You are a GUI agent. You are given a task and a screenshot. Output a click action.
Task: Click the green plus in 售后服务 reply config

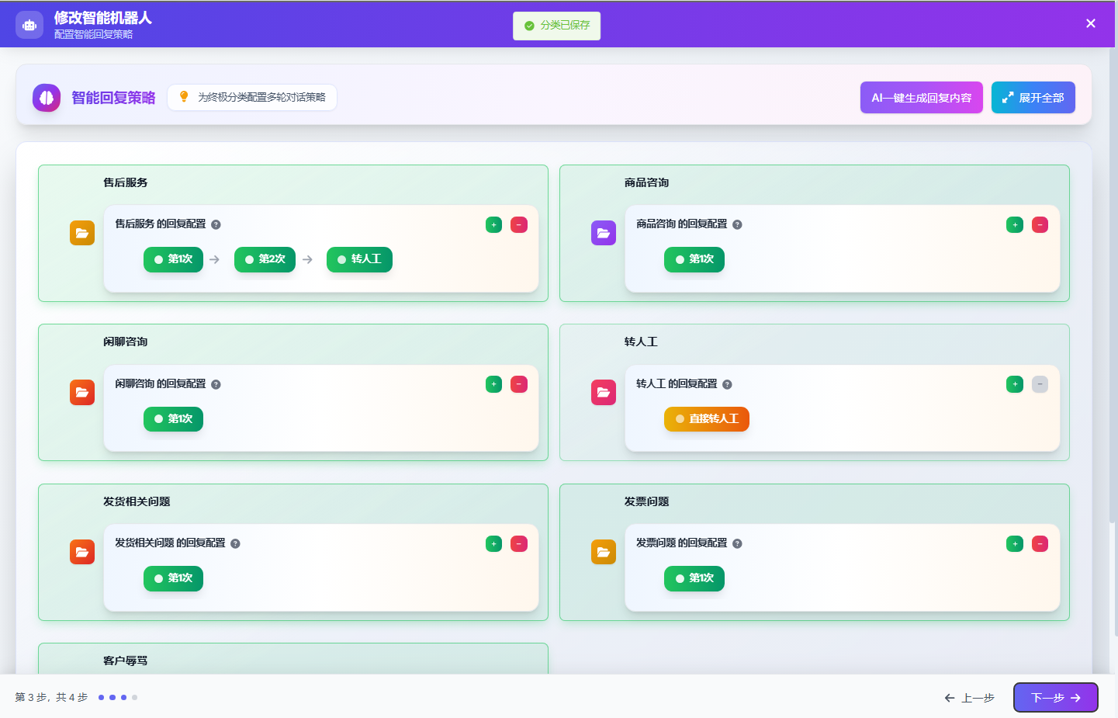coord(493,225)
